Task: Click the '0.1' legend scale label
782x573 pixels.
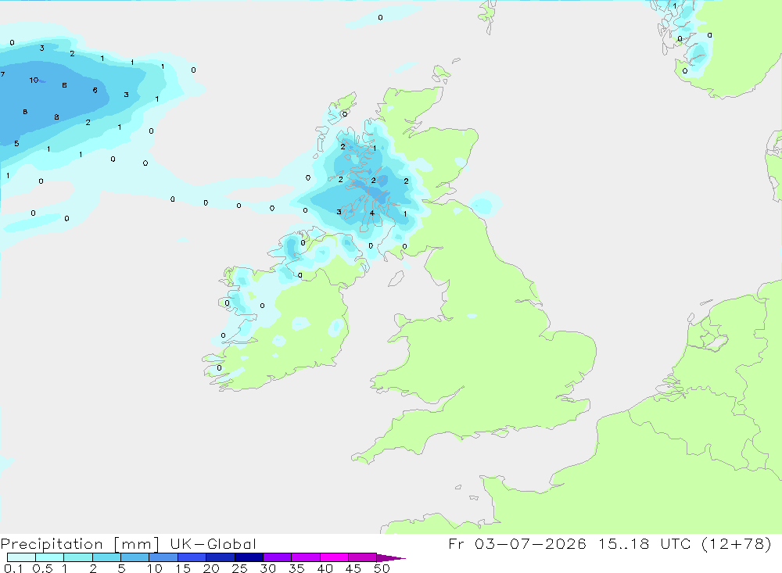Action: point(13,568)
